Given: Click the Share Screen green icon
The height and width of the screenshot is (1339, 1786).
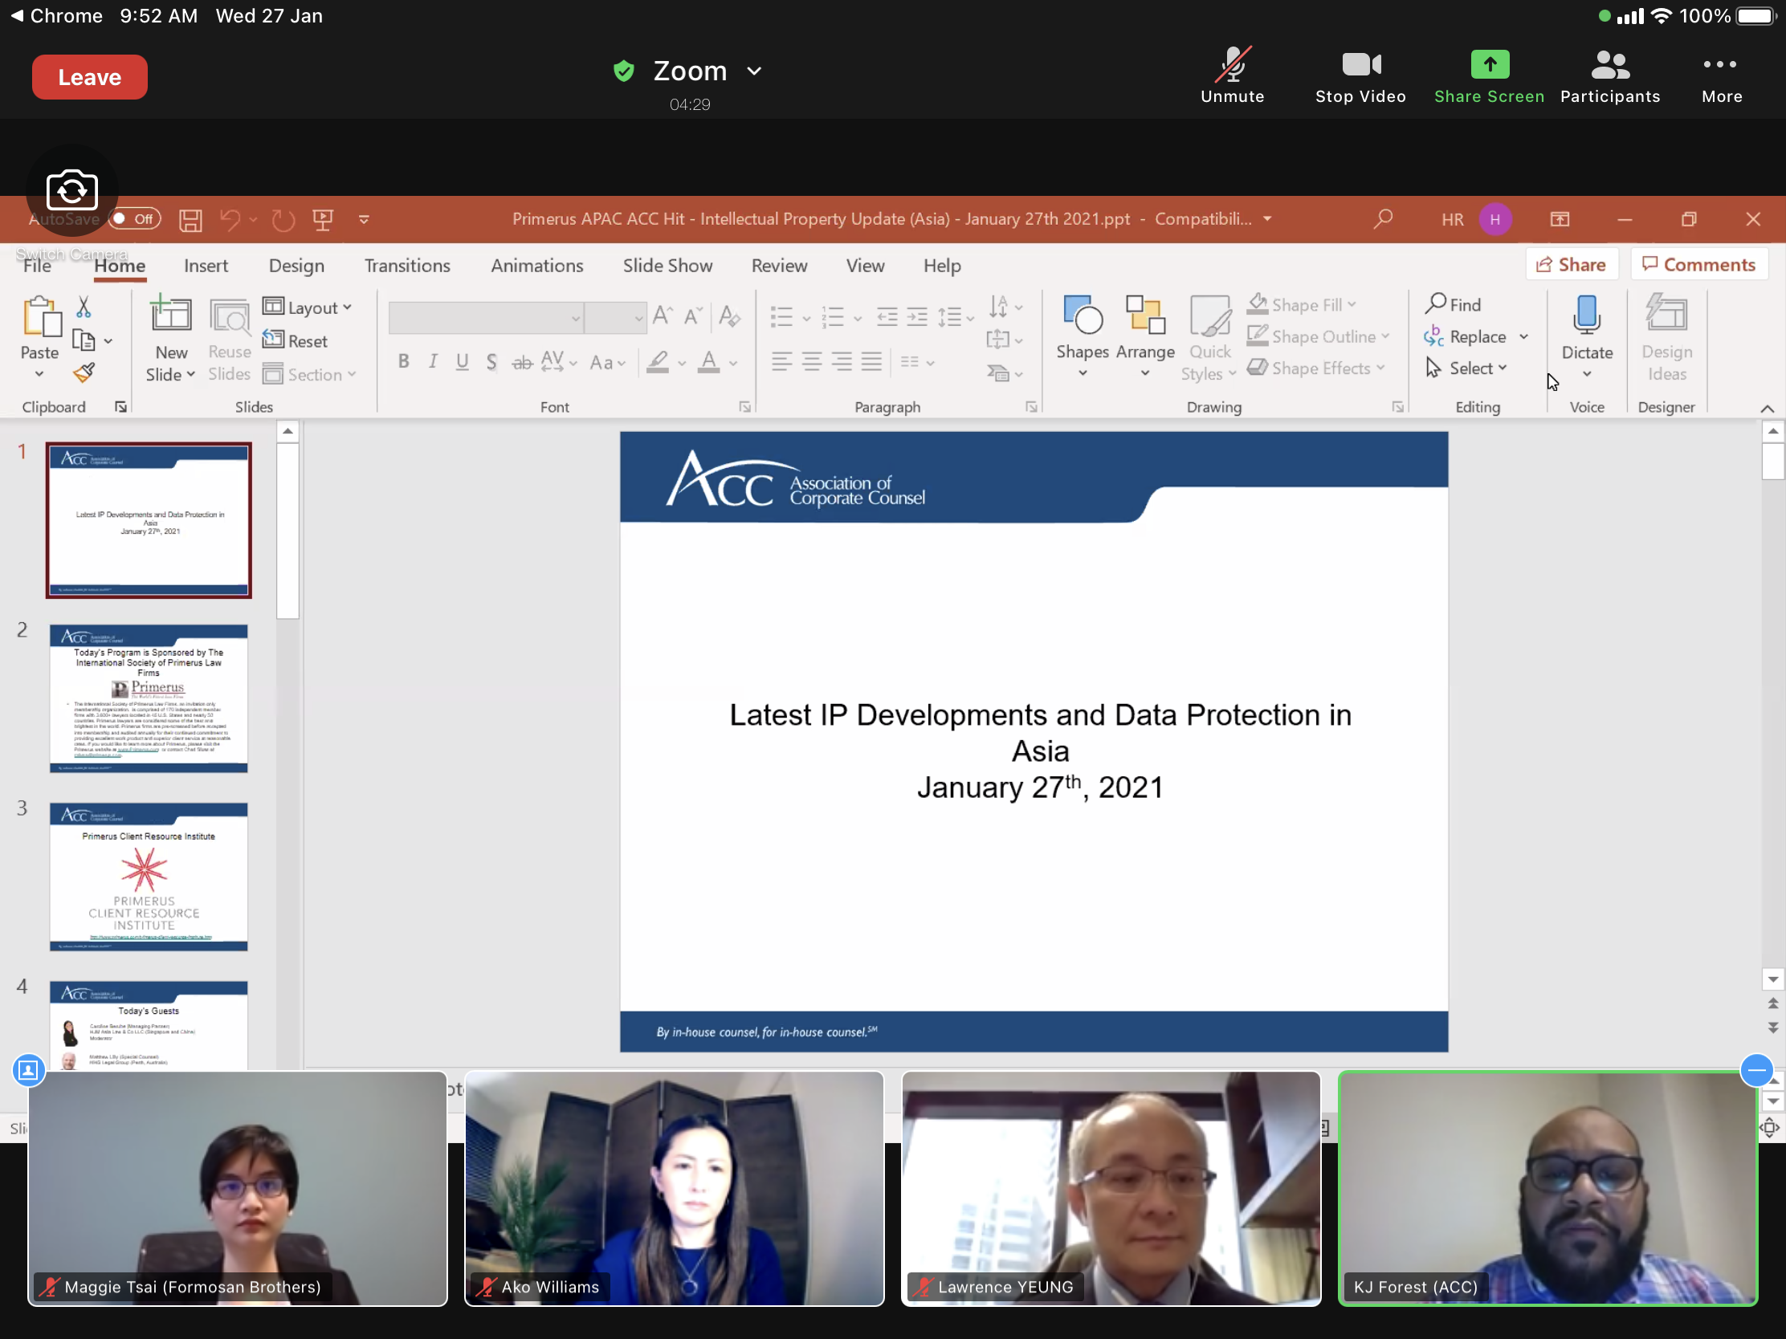Looking at the screenshot, I should 1490,64.
